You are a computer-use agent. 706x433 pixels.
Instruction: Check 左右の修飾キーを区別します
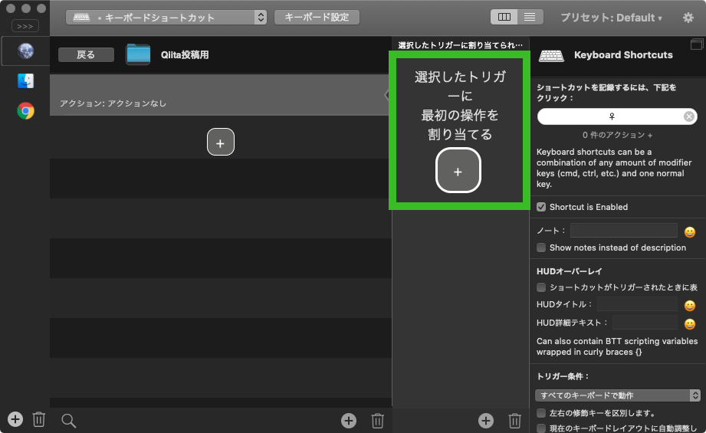click(541, 413)
